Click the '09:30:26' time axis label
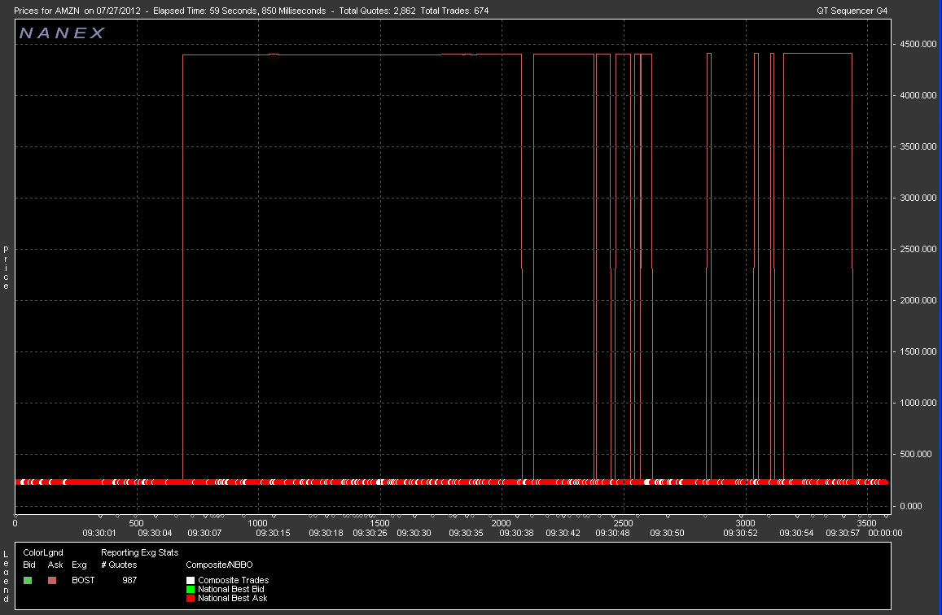 pos(370,533)
